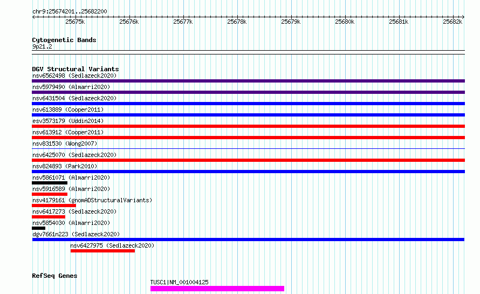The height and width of the screenshot is (294, 480).
Task: Click the magenta TUSC1 gene bar
Action: point(217,289)
